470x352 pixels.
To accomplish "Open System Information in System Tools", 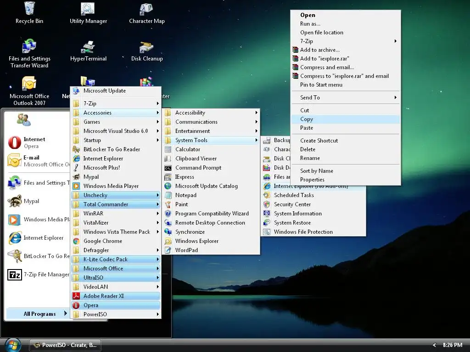I will tap(313, 214).
